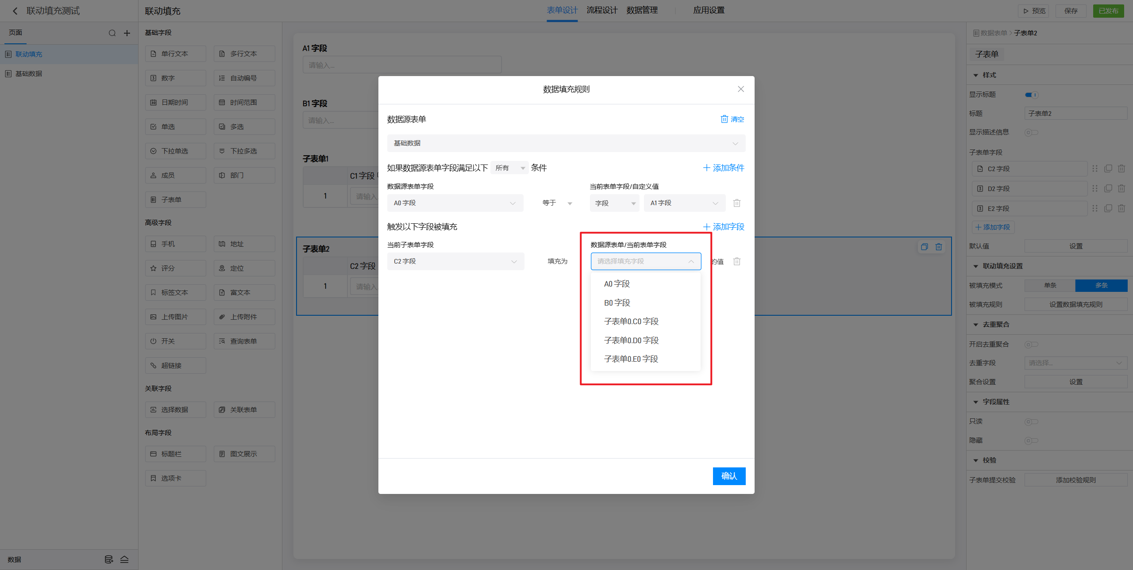Click the trash icon next to 清空
Screen dimensions: 1133x570
coord(724,119)
